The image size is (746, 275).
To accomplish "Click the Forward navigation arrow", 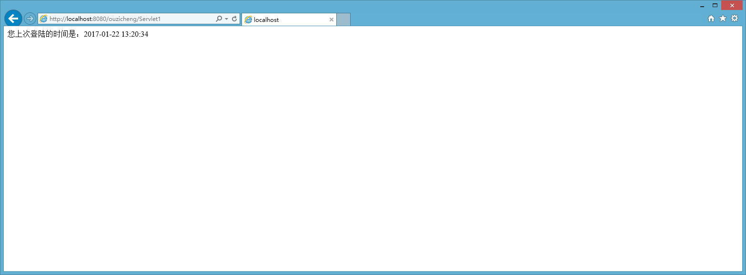I will point(30,19).
